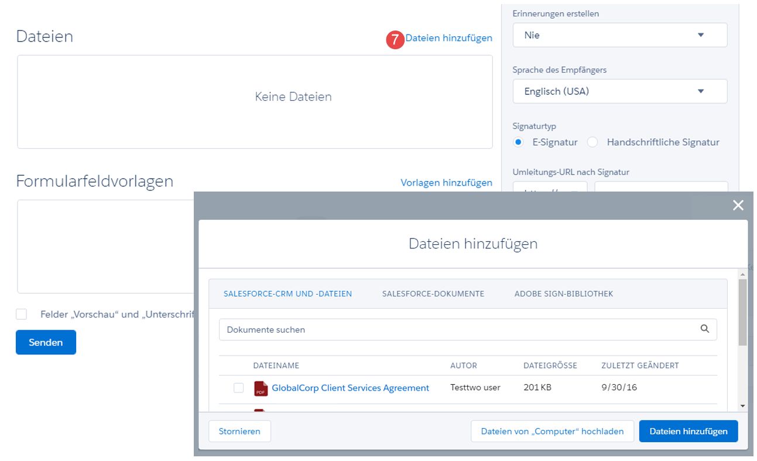Click the search magnifier icon in the dialog
The image size is (757, 461).
click(705, 329)
